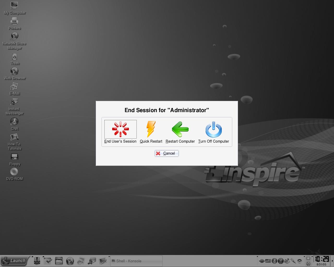The width and height of the screenshot is (334, 267).
Task: Click the lock screen panel button
Action: (308, 258)
